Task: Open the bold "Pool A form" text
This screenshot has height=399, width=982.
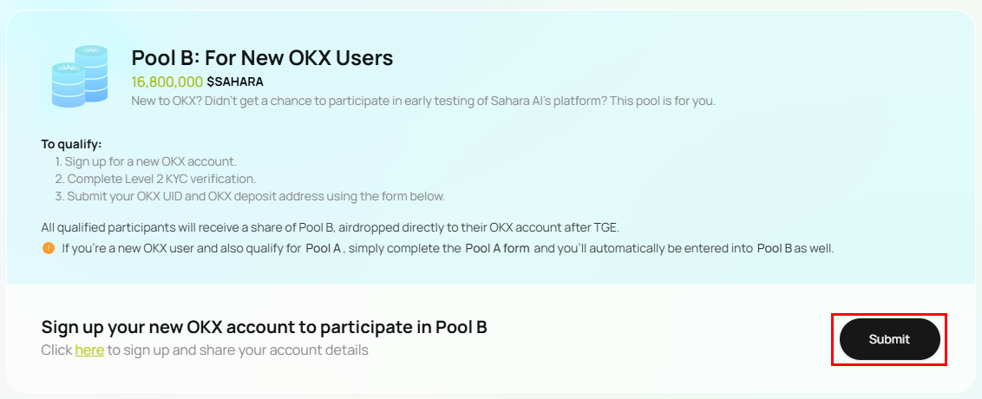Action: click(497, 248)
